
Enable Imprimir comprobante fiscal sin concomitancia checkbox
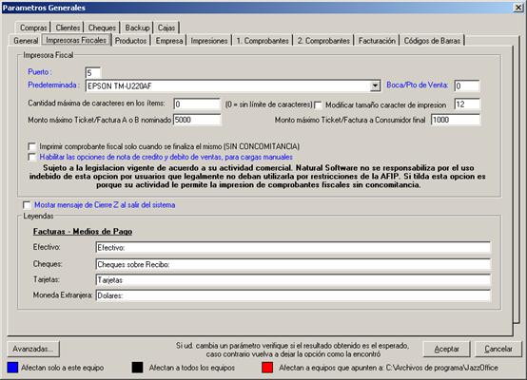[32, 146]
